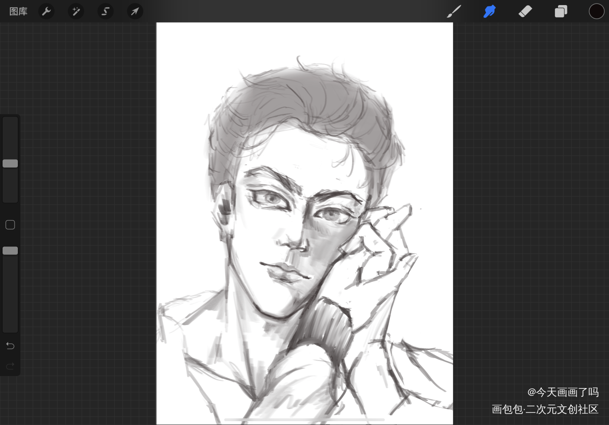Click the brush opacity slider handle
This screenshot has width=609, height=425.
click(x=10, y=251)
